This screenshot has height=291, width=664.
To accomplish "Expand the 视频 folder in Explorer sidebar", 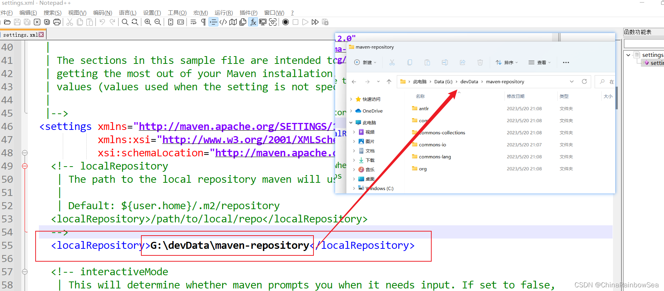I will 354,132.
